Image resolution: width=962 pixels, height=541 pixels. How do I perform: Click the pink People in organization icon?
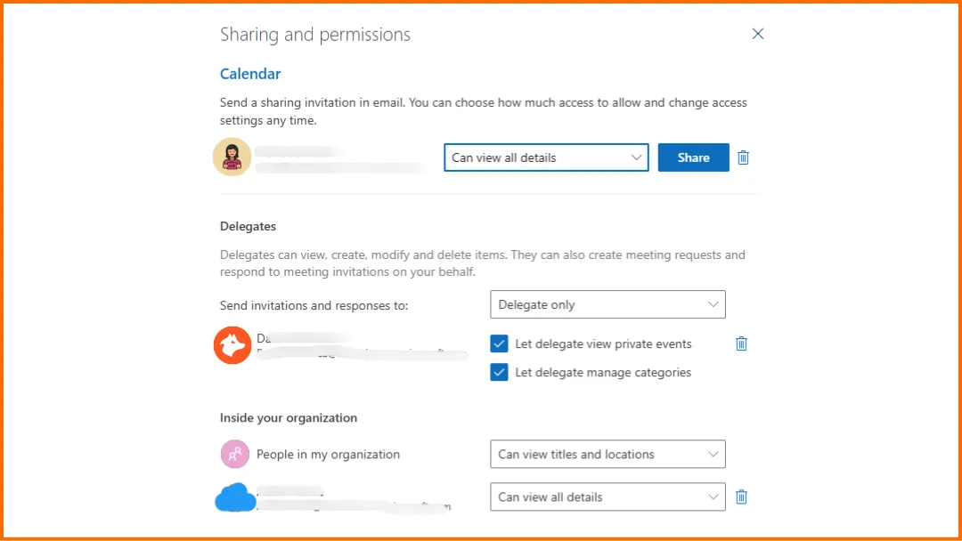coord(235,454)
